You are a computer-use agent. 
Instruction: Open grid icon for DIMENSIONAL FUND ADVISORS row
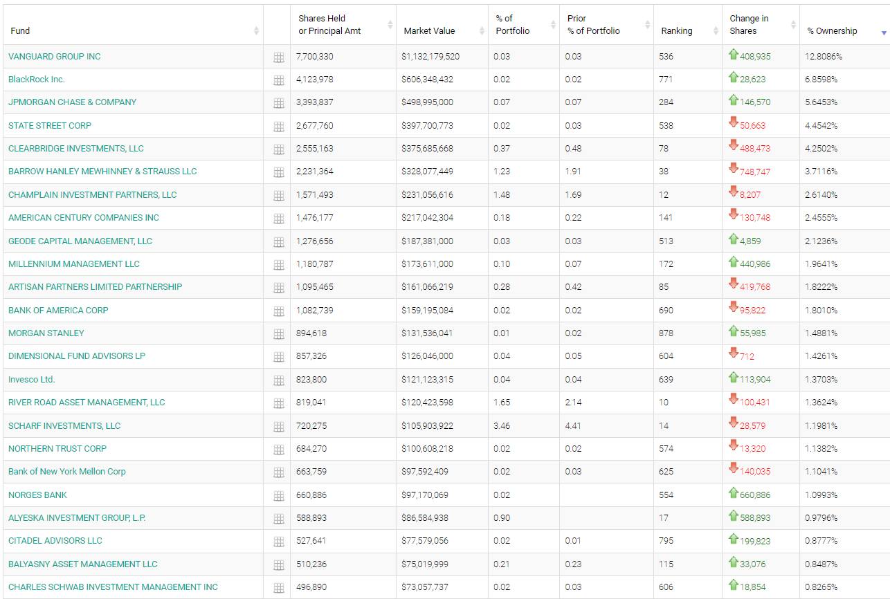pos(279,357)
